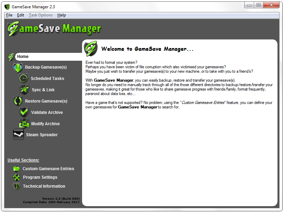This screenshot has height=212, width=284.
Task: Select the Home navigation item
Action: click(x=48, y=57)
